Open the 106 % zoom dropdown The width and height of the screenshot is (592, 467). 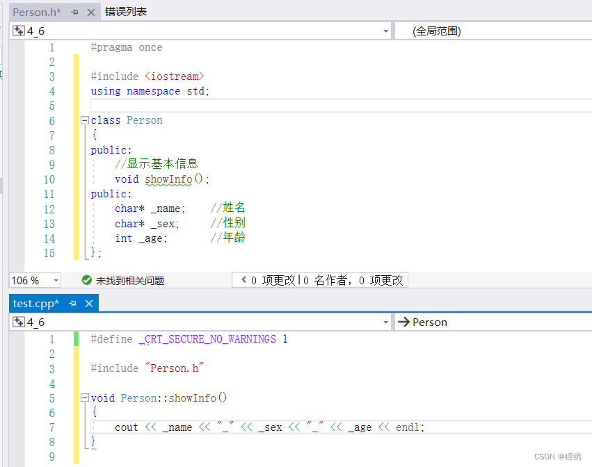click(56, 280)
